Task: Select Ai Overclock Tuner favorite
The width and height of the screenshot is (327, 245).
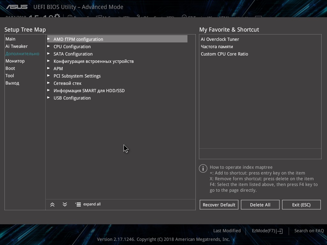Action: pos(220,39)
